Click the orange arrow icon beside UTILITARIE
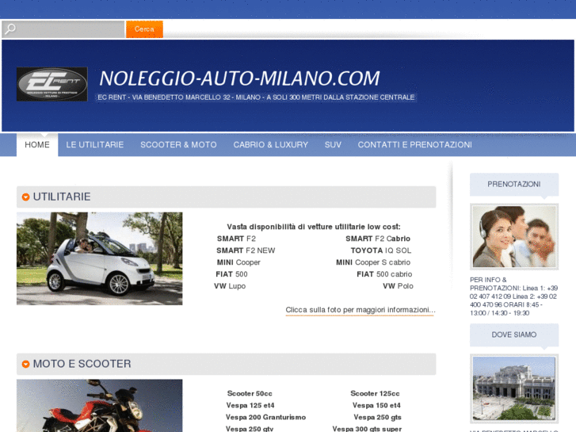The image size is (576, 432). click(25, 197)
